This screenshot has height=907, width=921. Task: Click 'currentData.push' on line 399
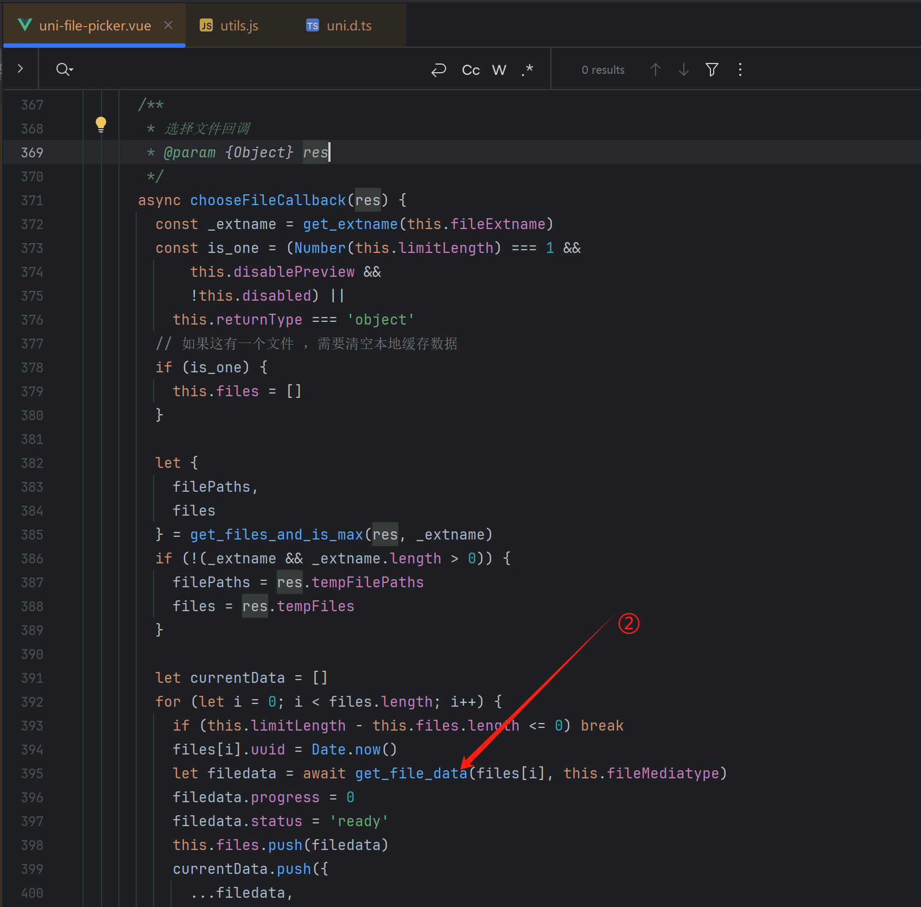point(242,869)
